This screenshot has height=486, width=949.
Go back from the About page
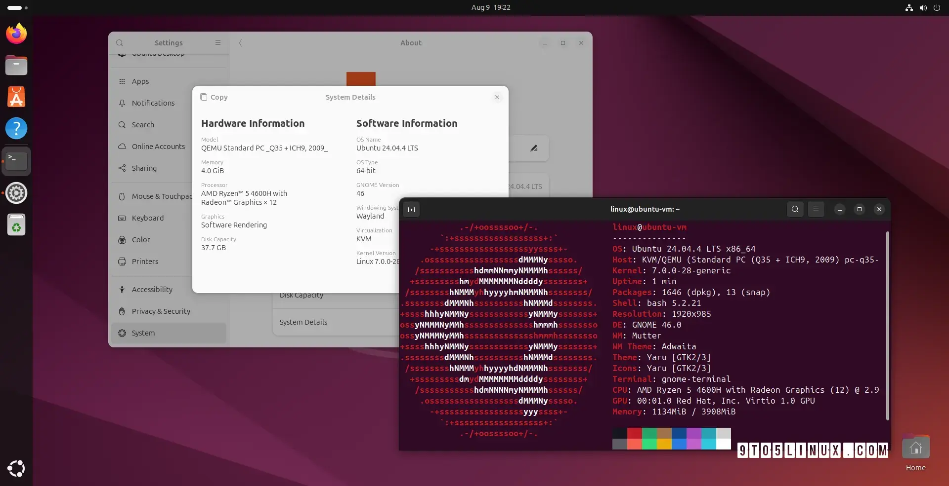(241, 43)
